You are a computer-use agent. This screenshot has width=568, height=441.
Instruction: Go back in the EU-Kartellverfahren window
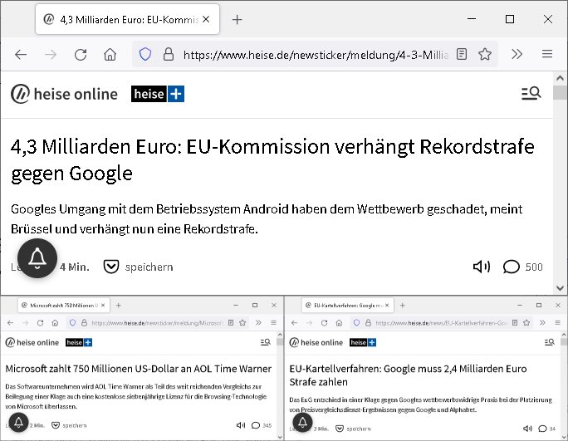point(294,323)
